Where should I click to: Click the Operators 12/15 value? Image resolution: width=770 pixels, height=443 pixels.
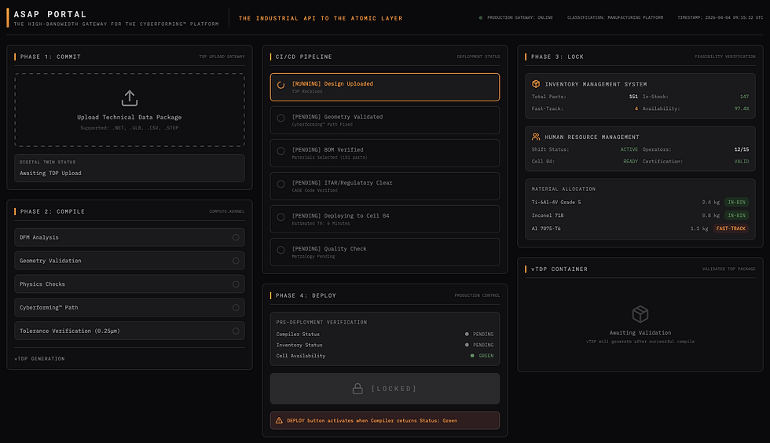(742, 149)
